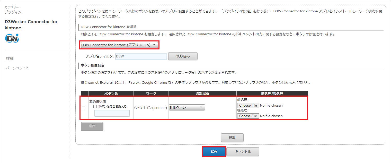
Task: Focus the replacement button name text box
Action: (112, 113)
